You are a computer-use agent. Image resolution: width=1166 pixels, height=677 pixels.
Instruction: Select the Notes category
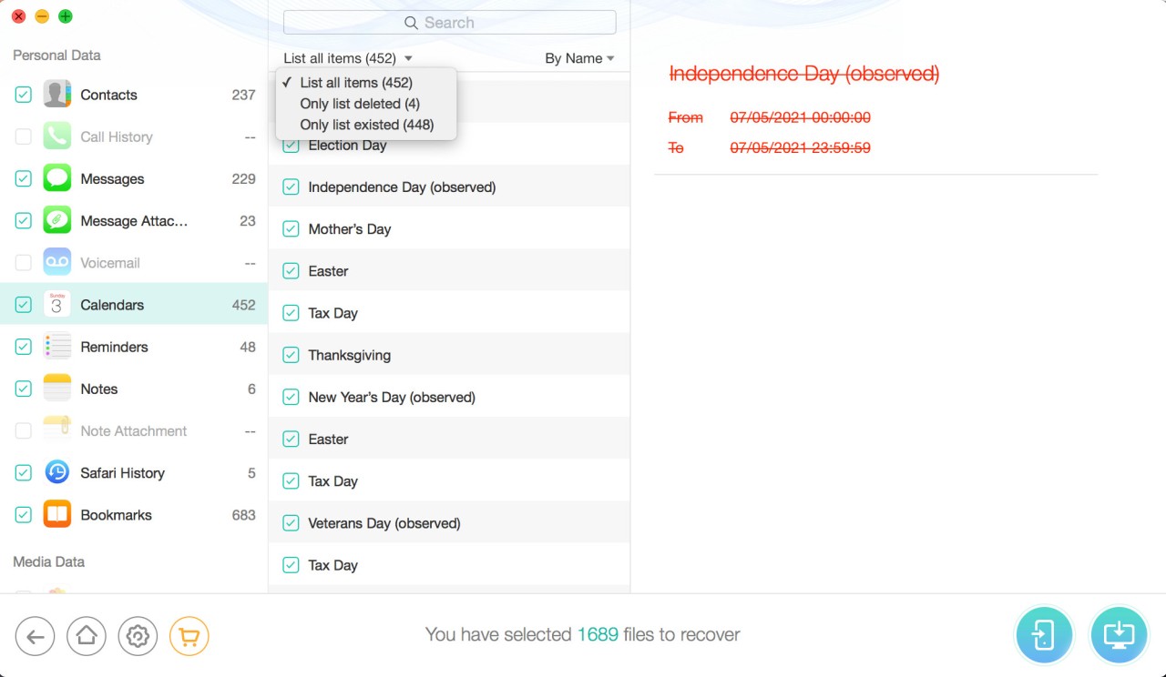[99, 389]
